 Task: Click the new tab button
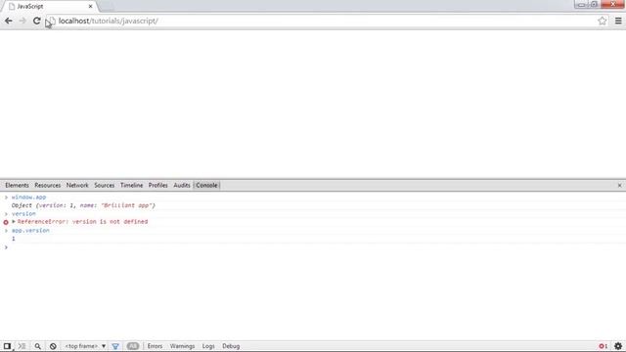pos(107,7)
